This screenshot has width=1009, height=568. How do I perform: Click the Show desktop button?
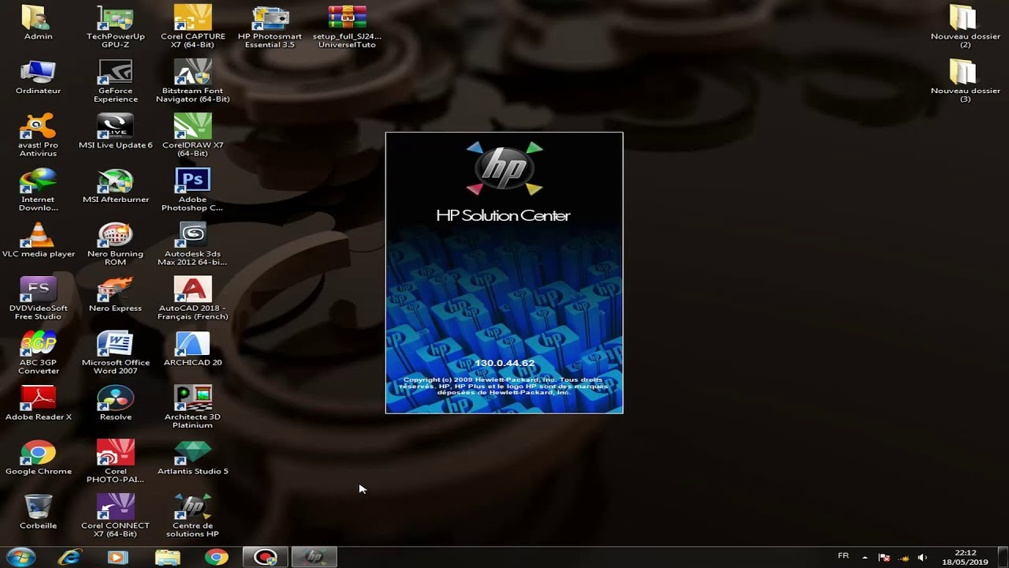(1003, 557)
